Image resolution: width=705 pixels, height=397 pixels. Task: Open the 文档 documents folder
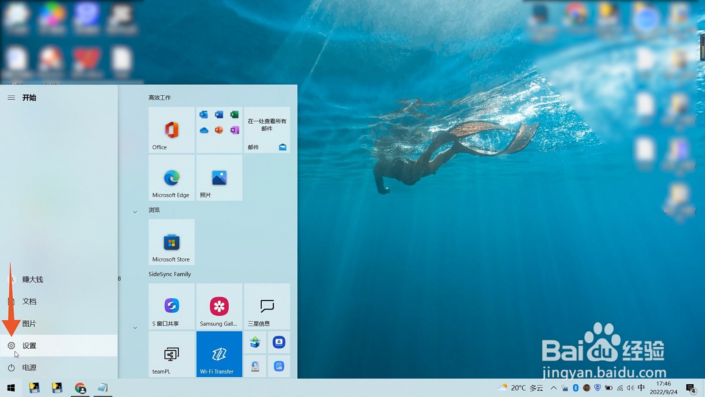pyautogui.click(x=59, y=301)
